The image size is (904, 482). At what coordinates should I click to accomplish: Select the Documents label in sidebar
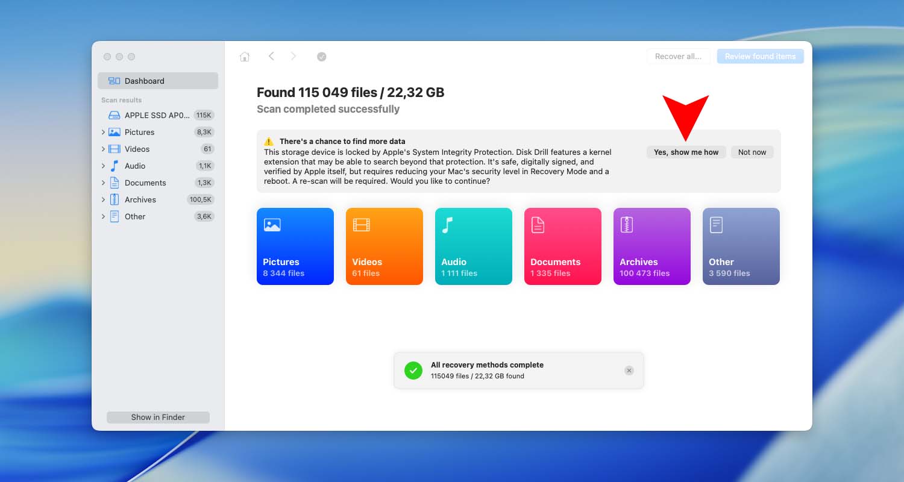pyautogui.click(x=145, y=183)
